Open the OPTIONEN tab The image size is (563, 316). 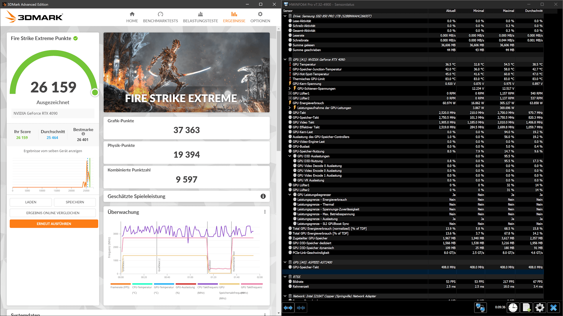click(x=260, y=17)
